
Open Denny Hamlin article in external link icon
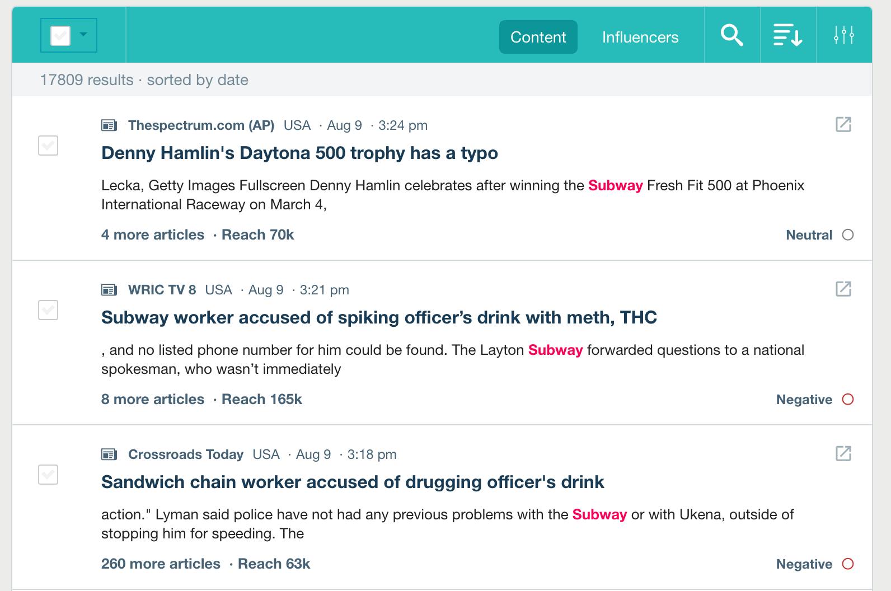[843, 124]
